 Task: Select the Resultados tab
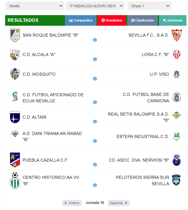112,20
